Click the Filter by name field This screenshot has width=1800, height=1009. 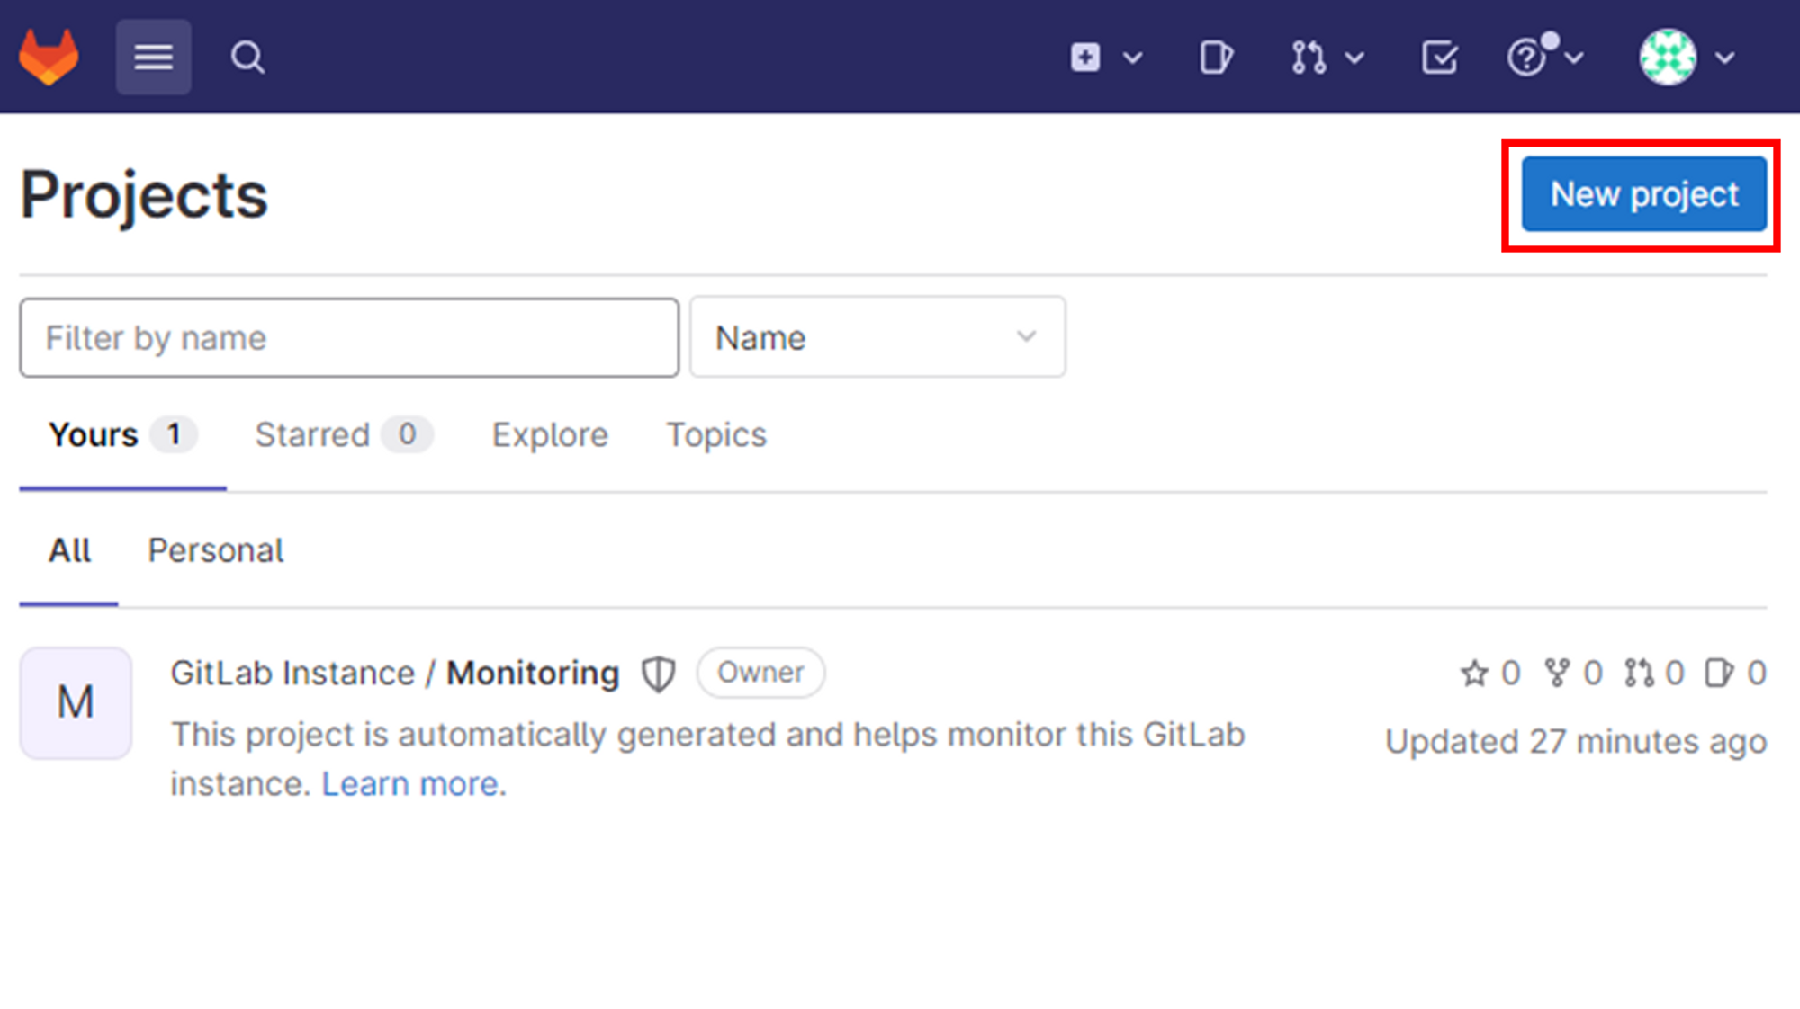point(349,338)
